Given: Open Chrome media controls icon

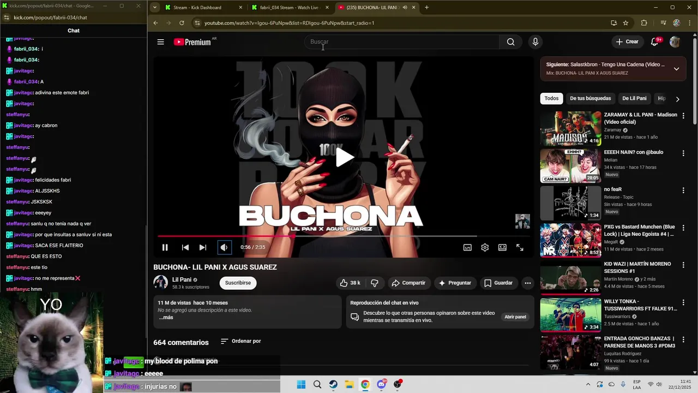Looking at the screenshot, I should pos(663,23).
